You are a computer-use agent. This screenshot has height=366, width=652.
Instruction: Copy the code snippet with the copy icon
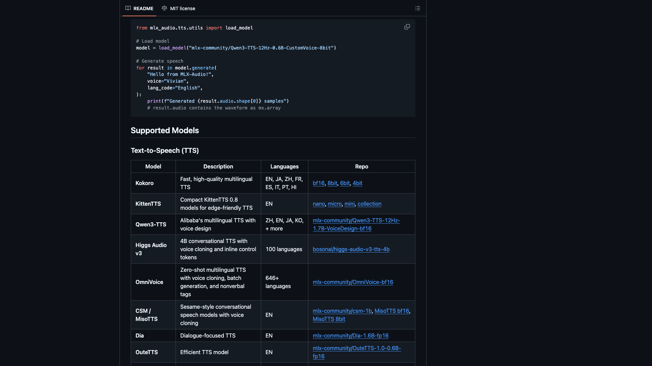[407, 27]
